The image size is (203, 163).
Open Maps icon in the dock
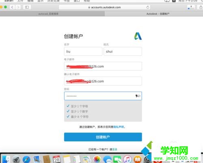pyautogui.click(x=87, y=159)
